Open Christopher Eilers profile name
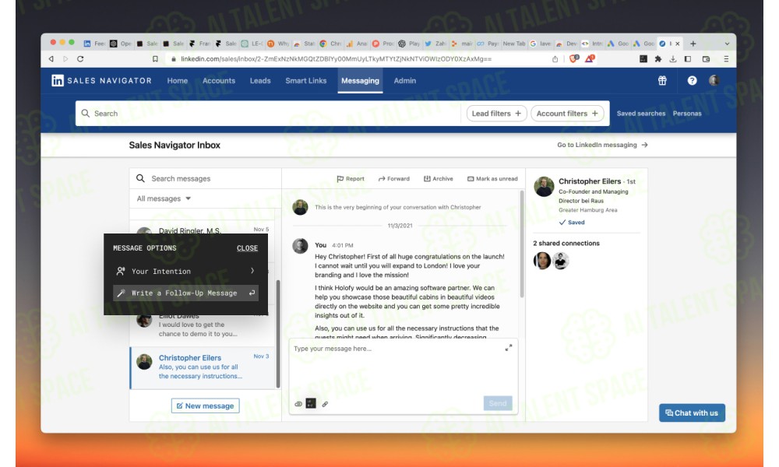This screenshot has height=467, width=779. click(x=590, y=181)
